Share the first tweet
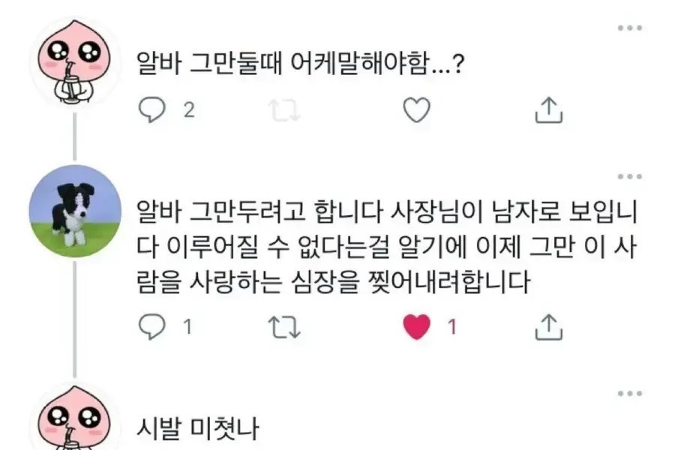This screenshot has width=675, height=450. click(548, 110)
